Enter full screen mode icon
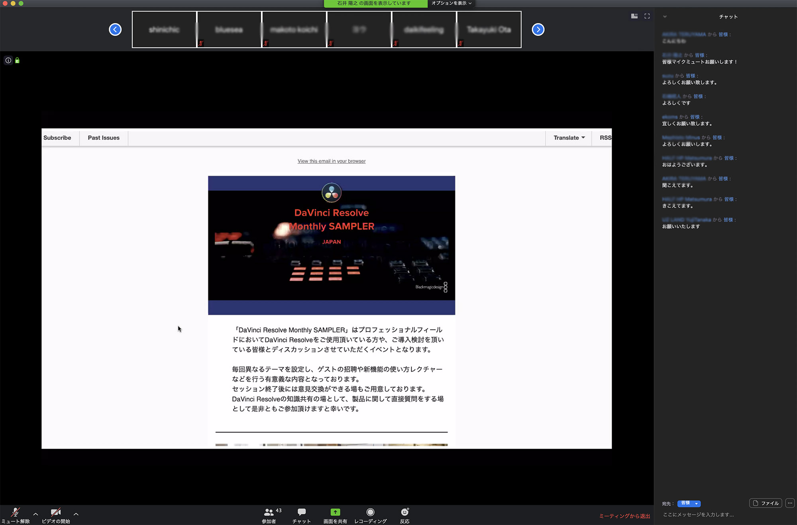This screenshot has height=525, width=797. click(647, 16)
